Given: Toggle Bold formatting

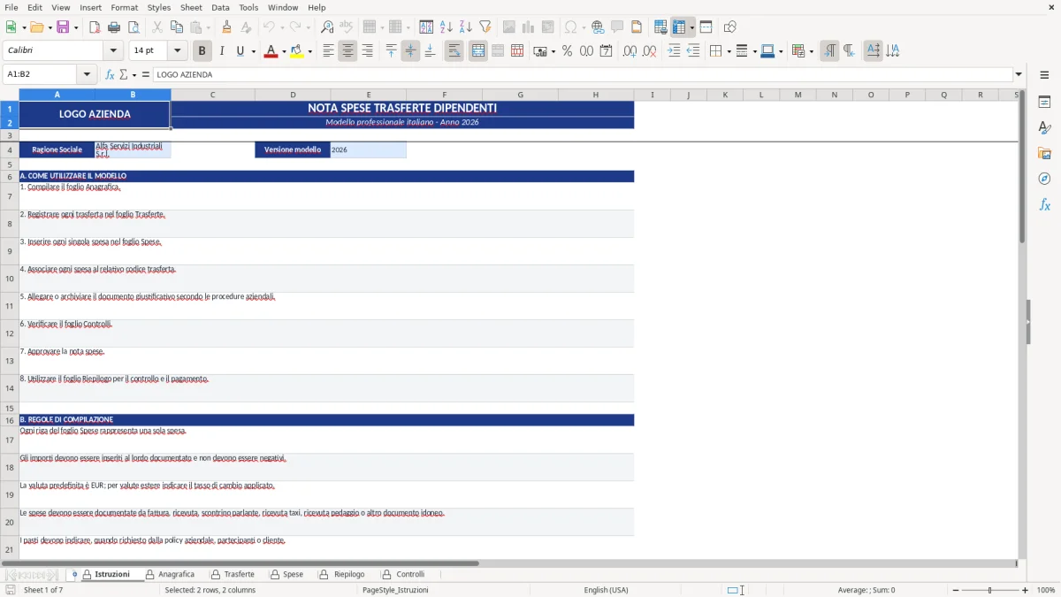Looking at the screenshot, I should tap(202, 51).
